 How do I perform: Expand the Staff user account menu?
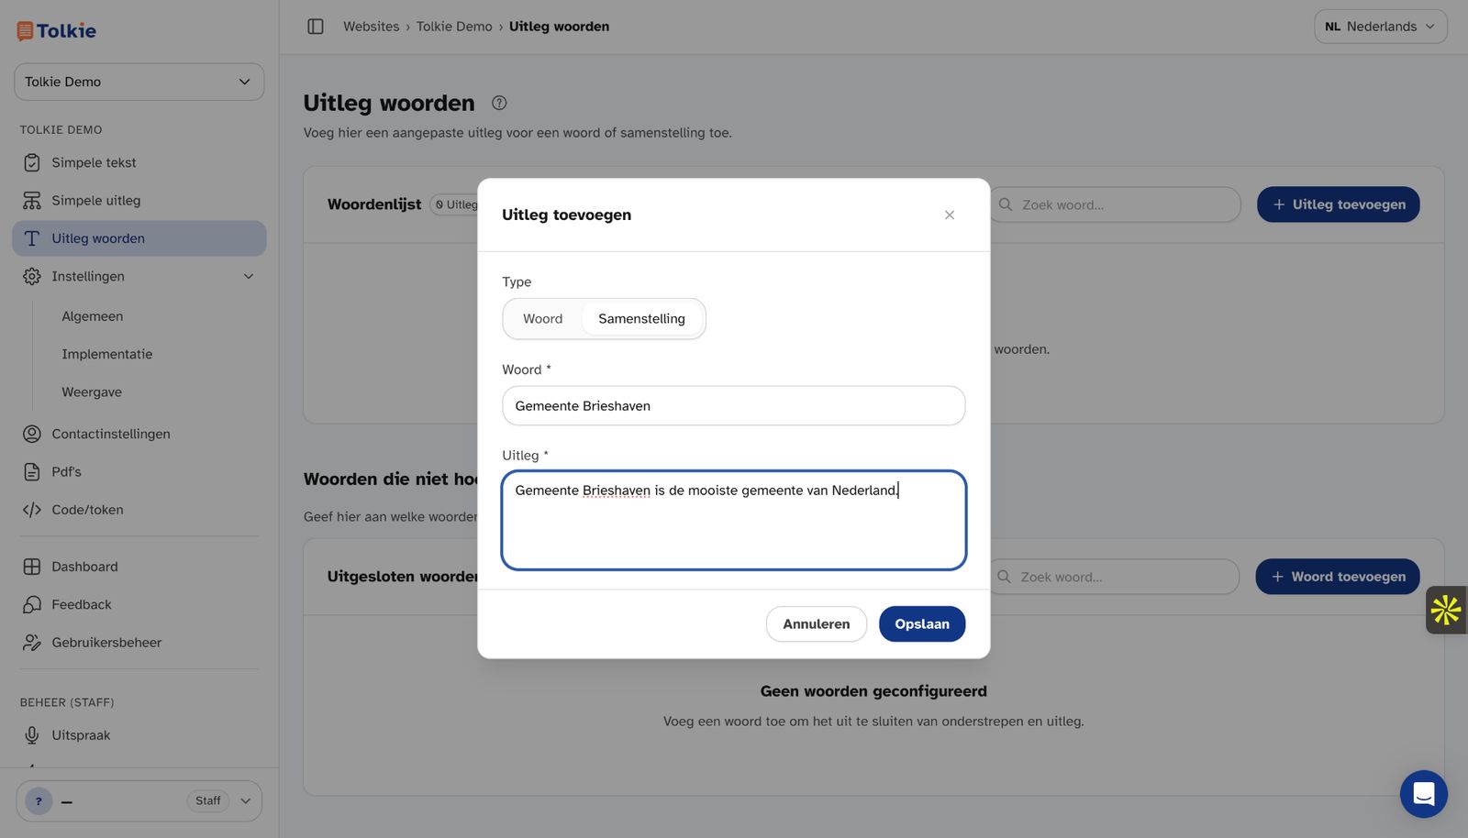click(139, 801)
